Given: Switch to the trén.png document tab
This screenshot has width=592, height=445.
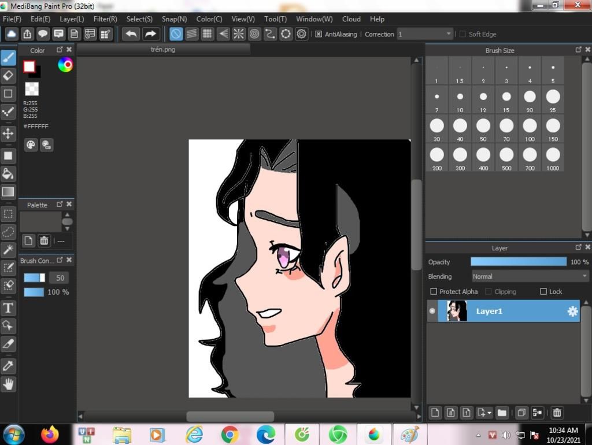Looking at the screenshot, I should [163, 49].
